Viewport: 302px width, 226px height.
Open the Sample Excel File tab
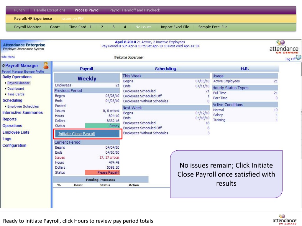pos(213,27)
